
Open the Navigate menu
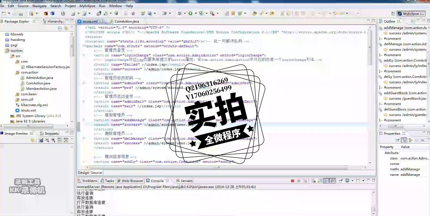point(40,6)
